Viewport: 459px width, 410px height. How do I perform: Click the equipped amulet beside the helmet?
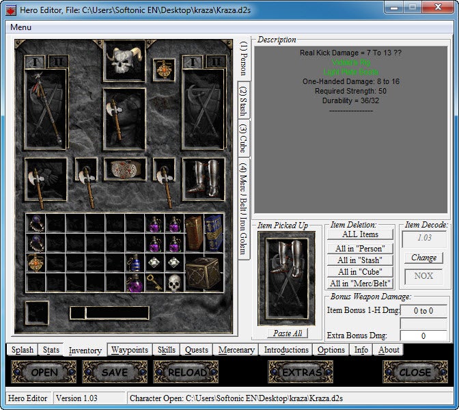tap(164, 70)
